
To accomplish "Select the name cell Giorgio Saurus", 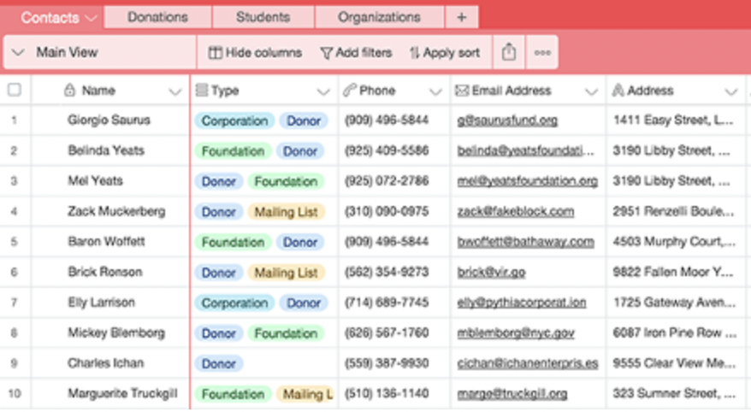I will (x=109, y=120).
